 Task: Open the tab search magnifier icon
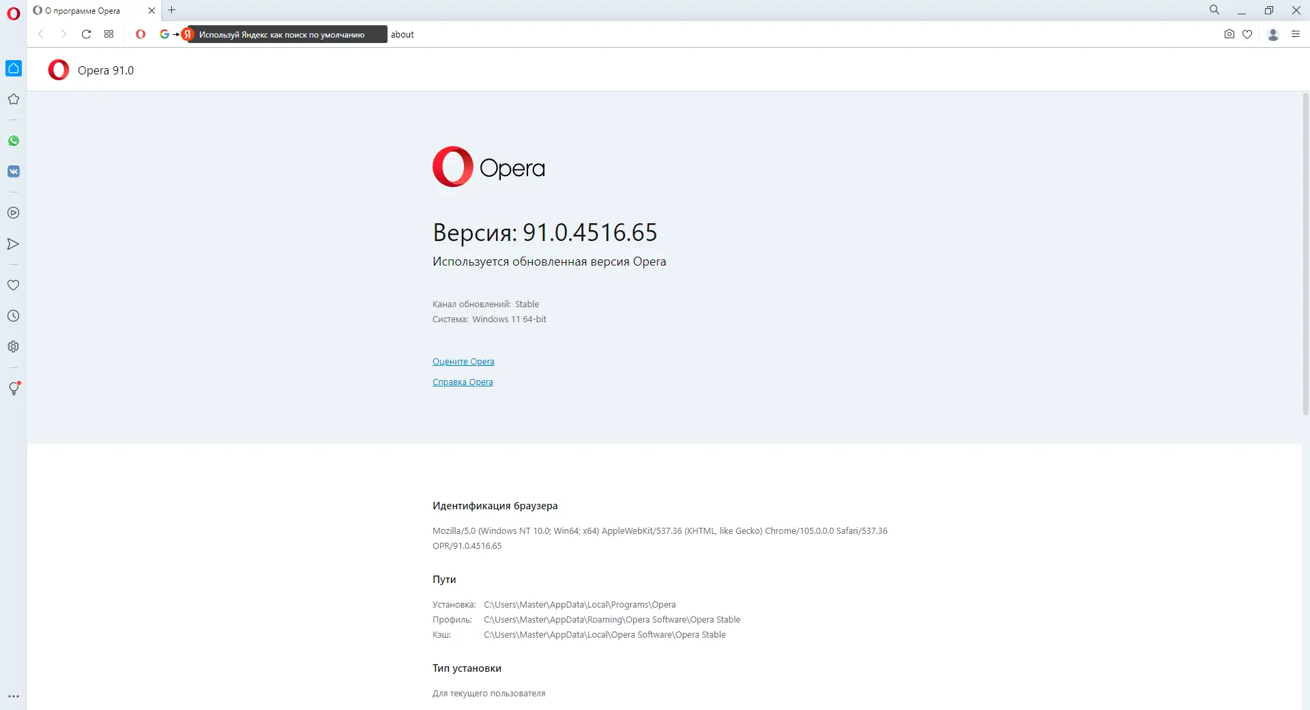[1214, 10]
